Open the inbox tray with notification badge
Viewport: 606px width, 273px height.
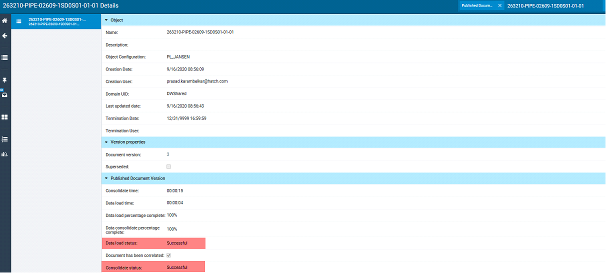tap(4, 95)
